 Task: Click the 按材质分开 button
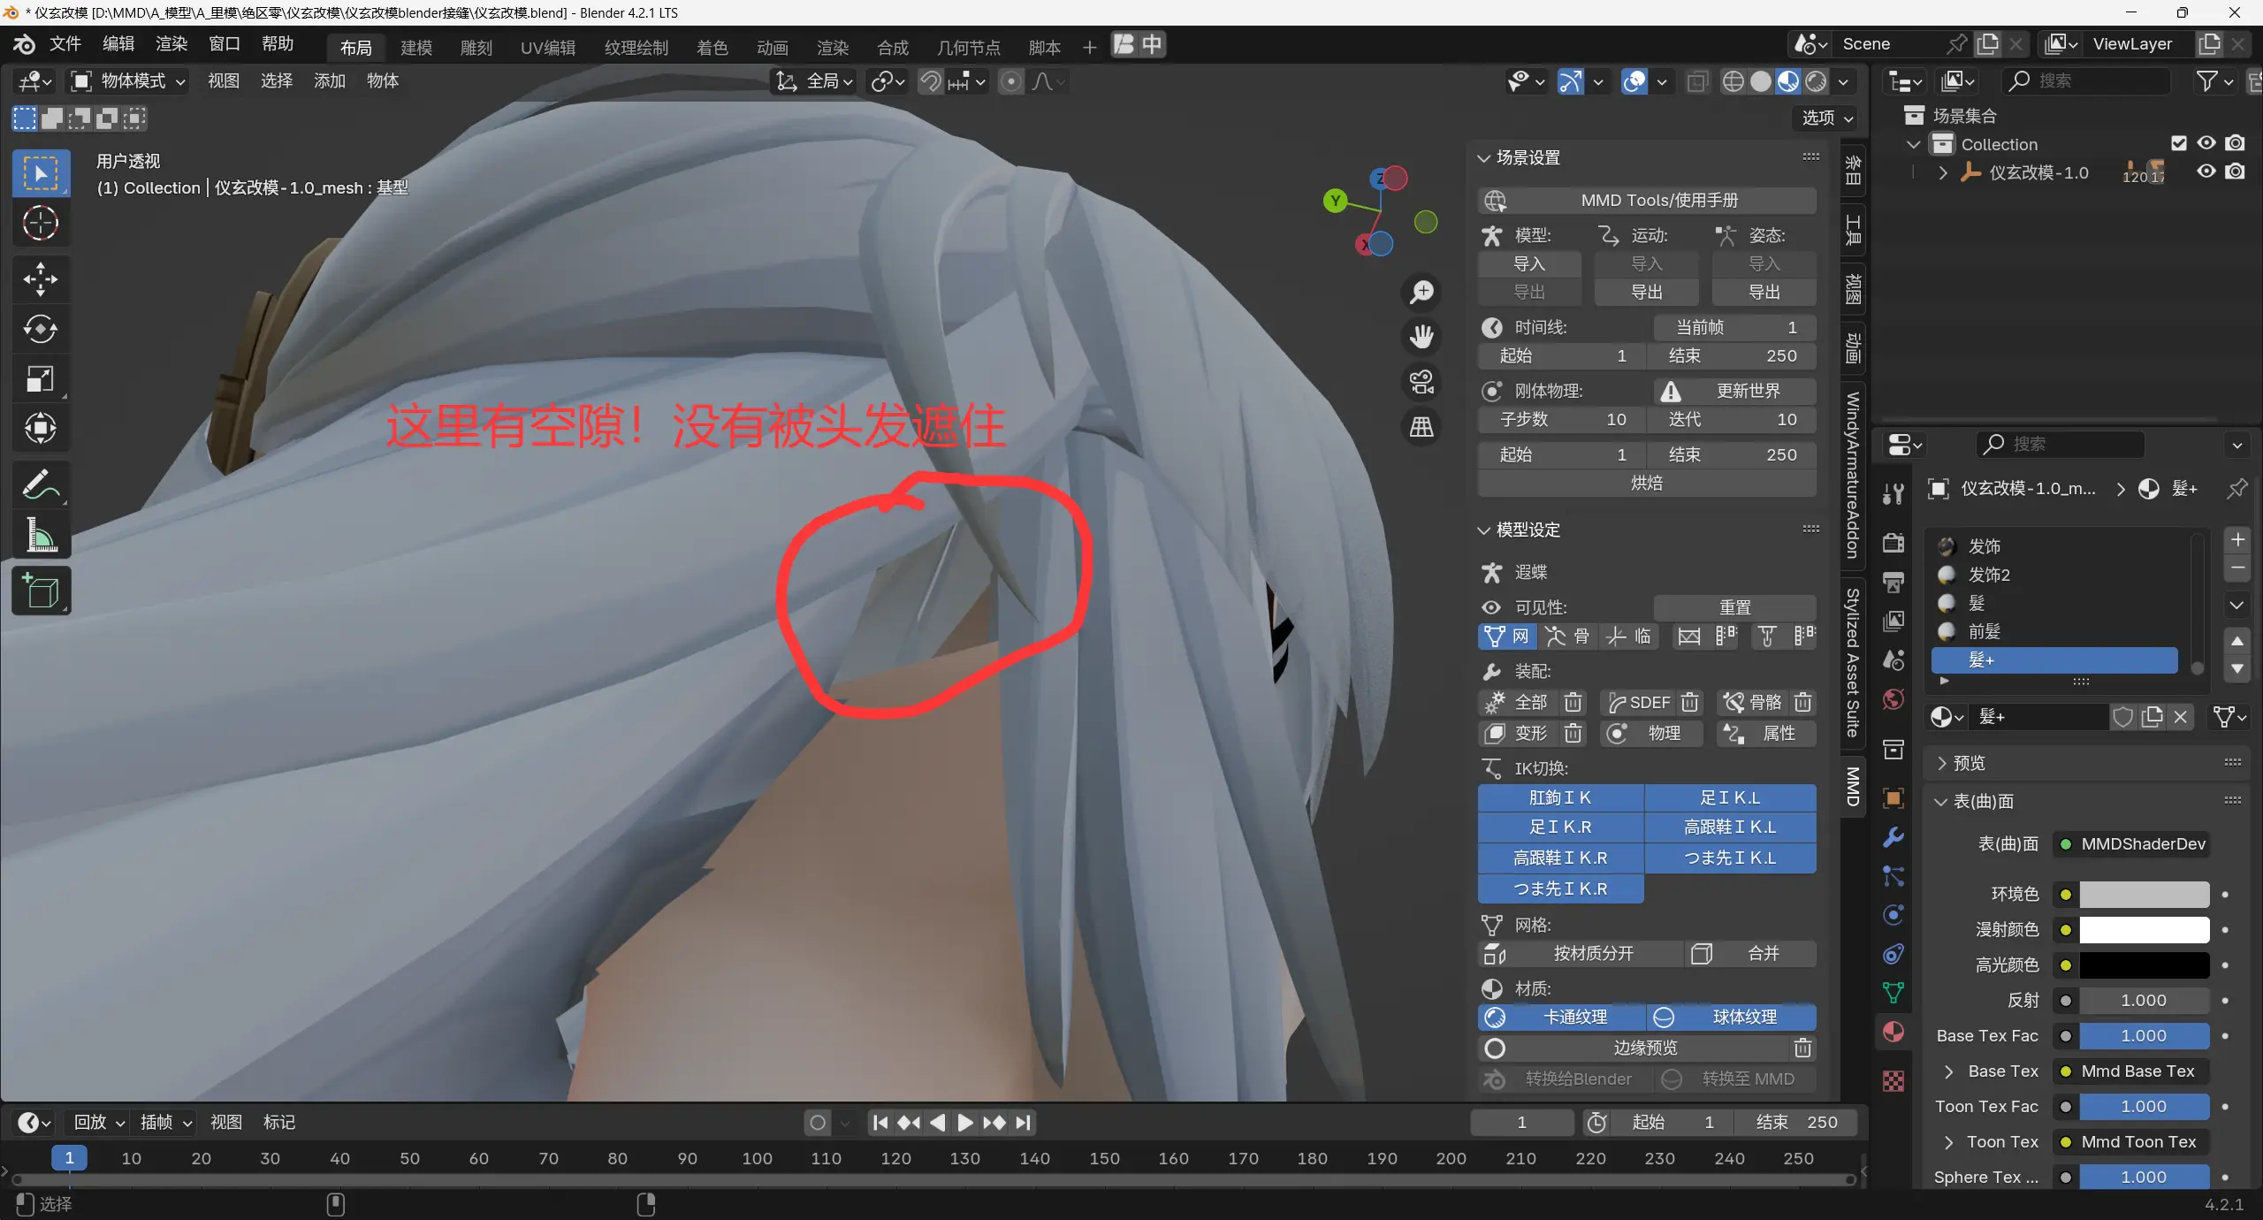(1593, 953)
